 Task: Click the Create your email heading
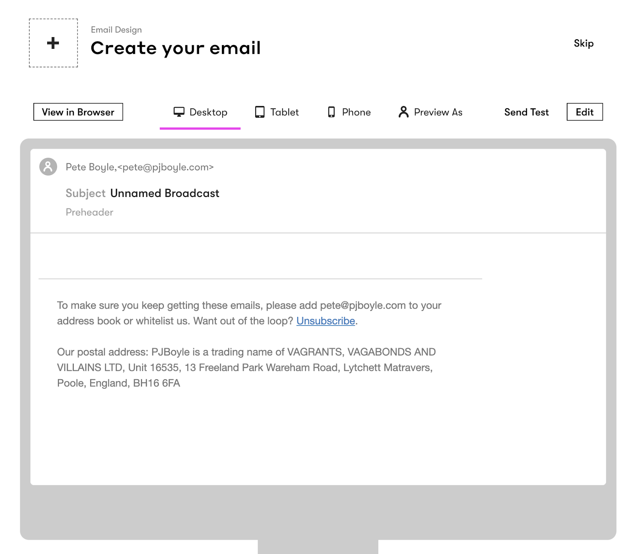pyautogui.click(x=175, y=48)
